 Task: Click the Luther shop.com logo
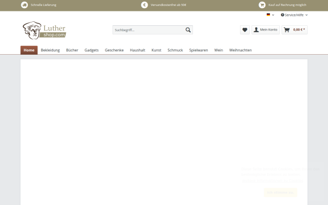[44, 30]
